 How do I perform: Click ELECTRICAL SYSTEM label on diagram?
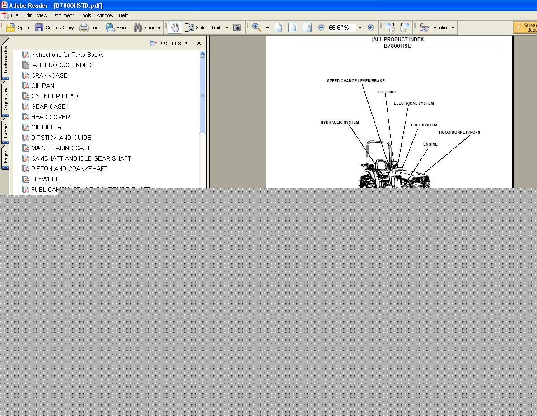(x=414, y=103)
